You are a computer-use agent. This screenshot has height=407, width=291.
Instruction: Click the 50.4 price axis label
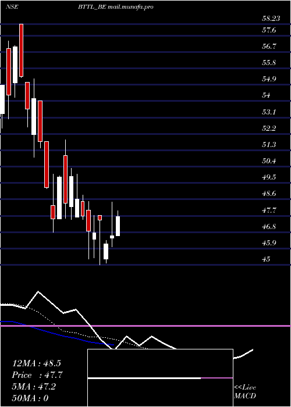pos(269,161)
